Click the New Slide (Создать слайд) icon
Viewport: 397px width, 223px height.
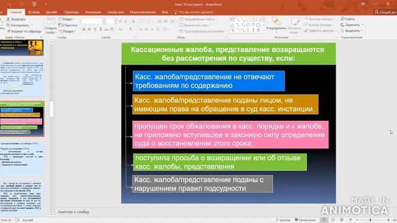coord(51,22)
